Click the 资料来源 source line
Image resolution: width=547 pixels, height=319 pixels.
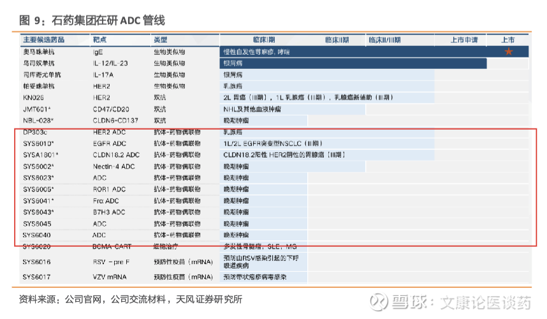click(131, 299)
